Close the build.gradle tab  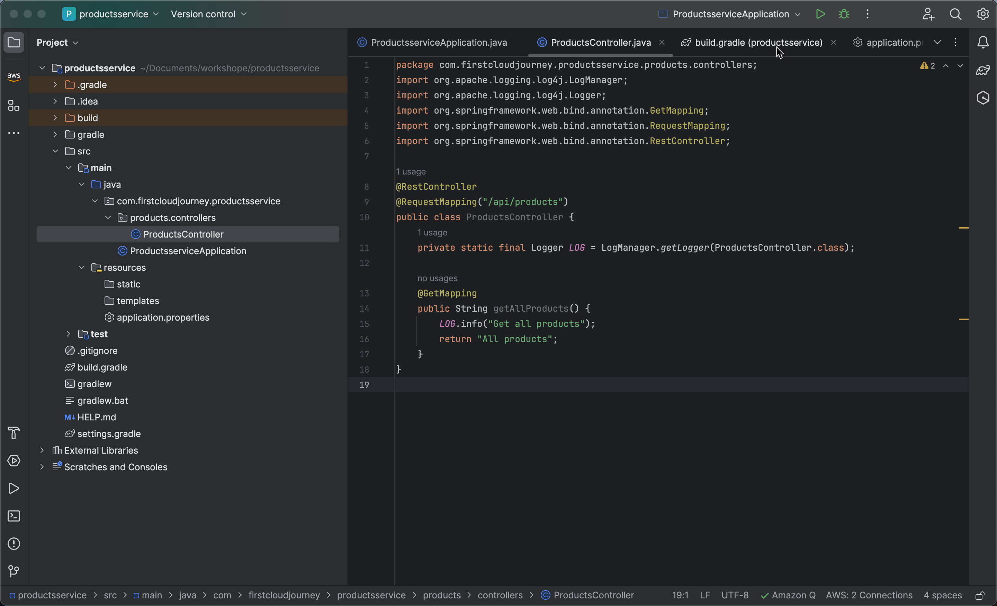[834, 42]
